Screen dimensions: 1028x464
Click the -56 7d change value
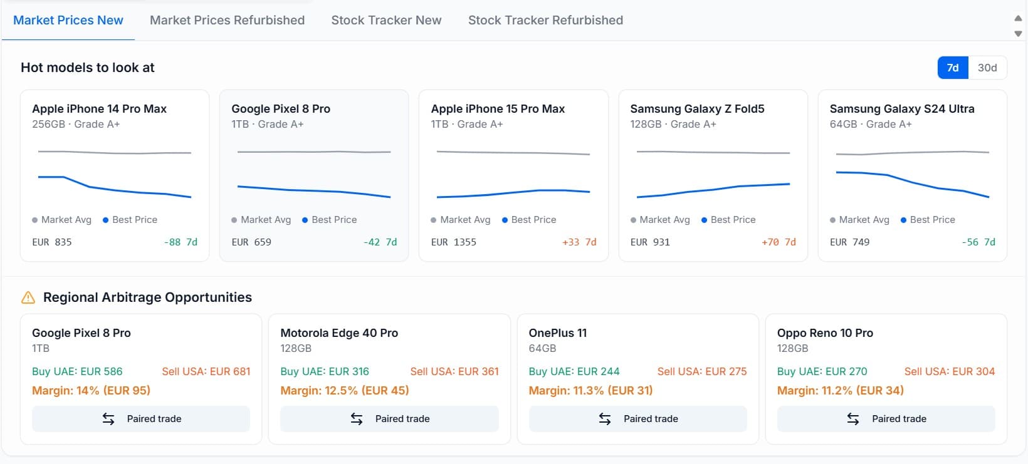coord(978,242)
